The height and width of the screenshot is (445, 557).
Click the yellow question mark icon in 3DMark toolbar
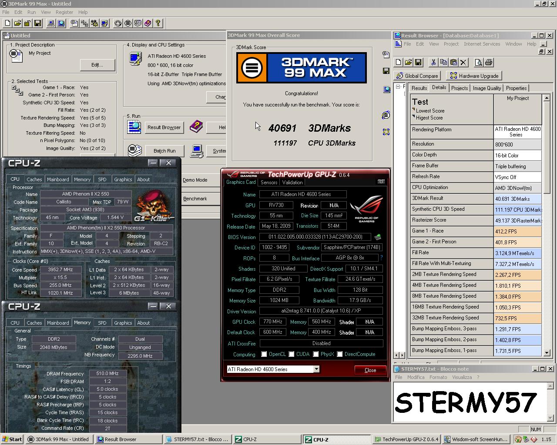[x=158, y=23]
